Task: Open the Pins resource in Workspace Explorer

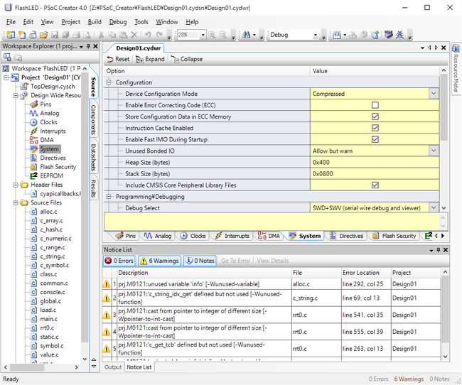Action: pyautogui.click(x=45, y=104)
